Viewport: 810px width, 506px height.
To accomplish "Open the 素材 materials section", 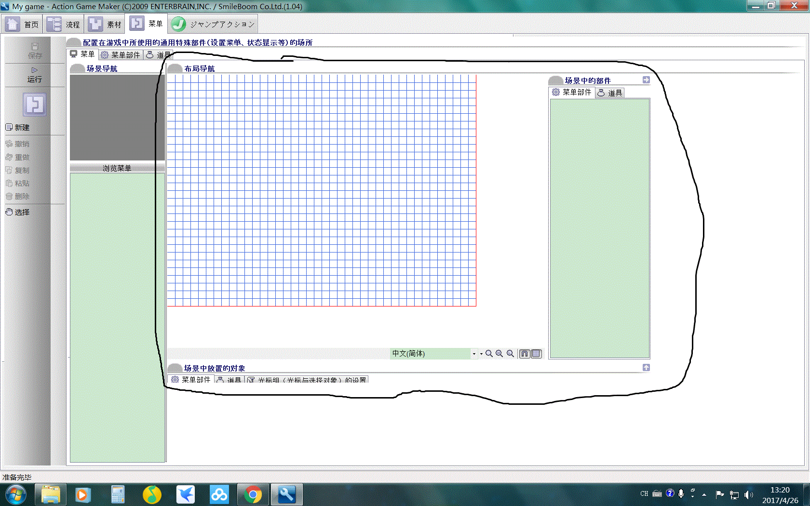I will 105,24.
